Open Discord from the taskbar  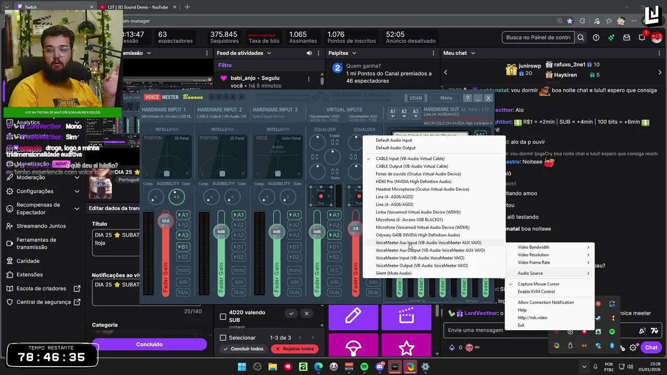point(380,367)
